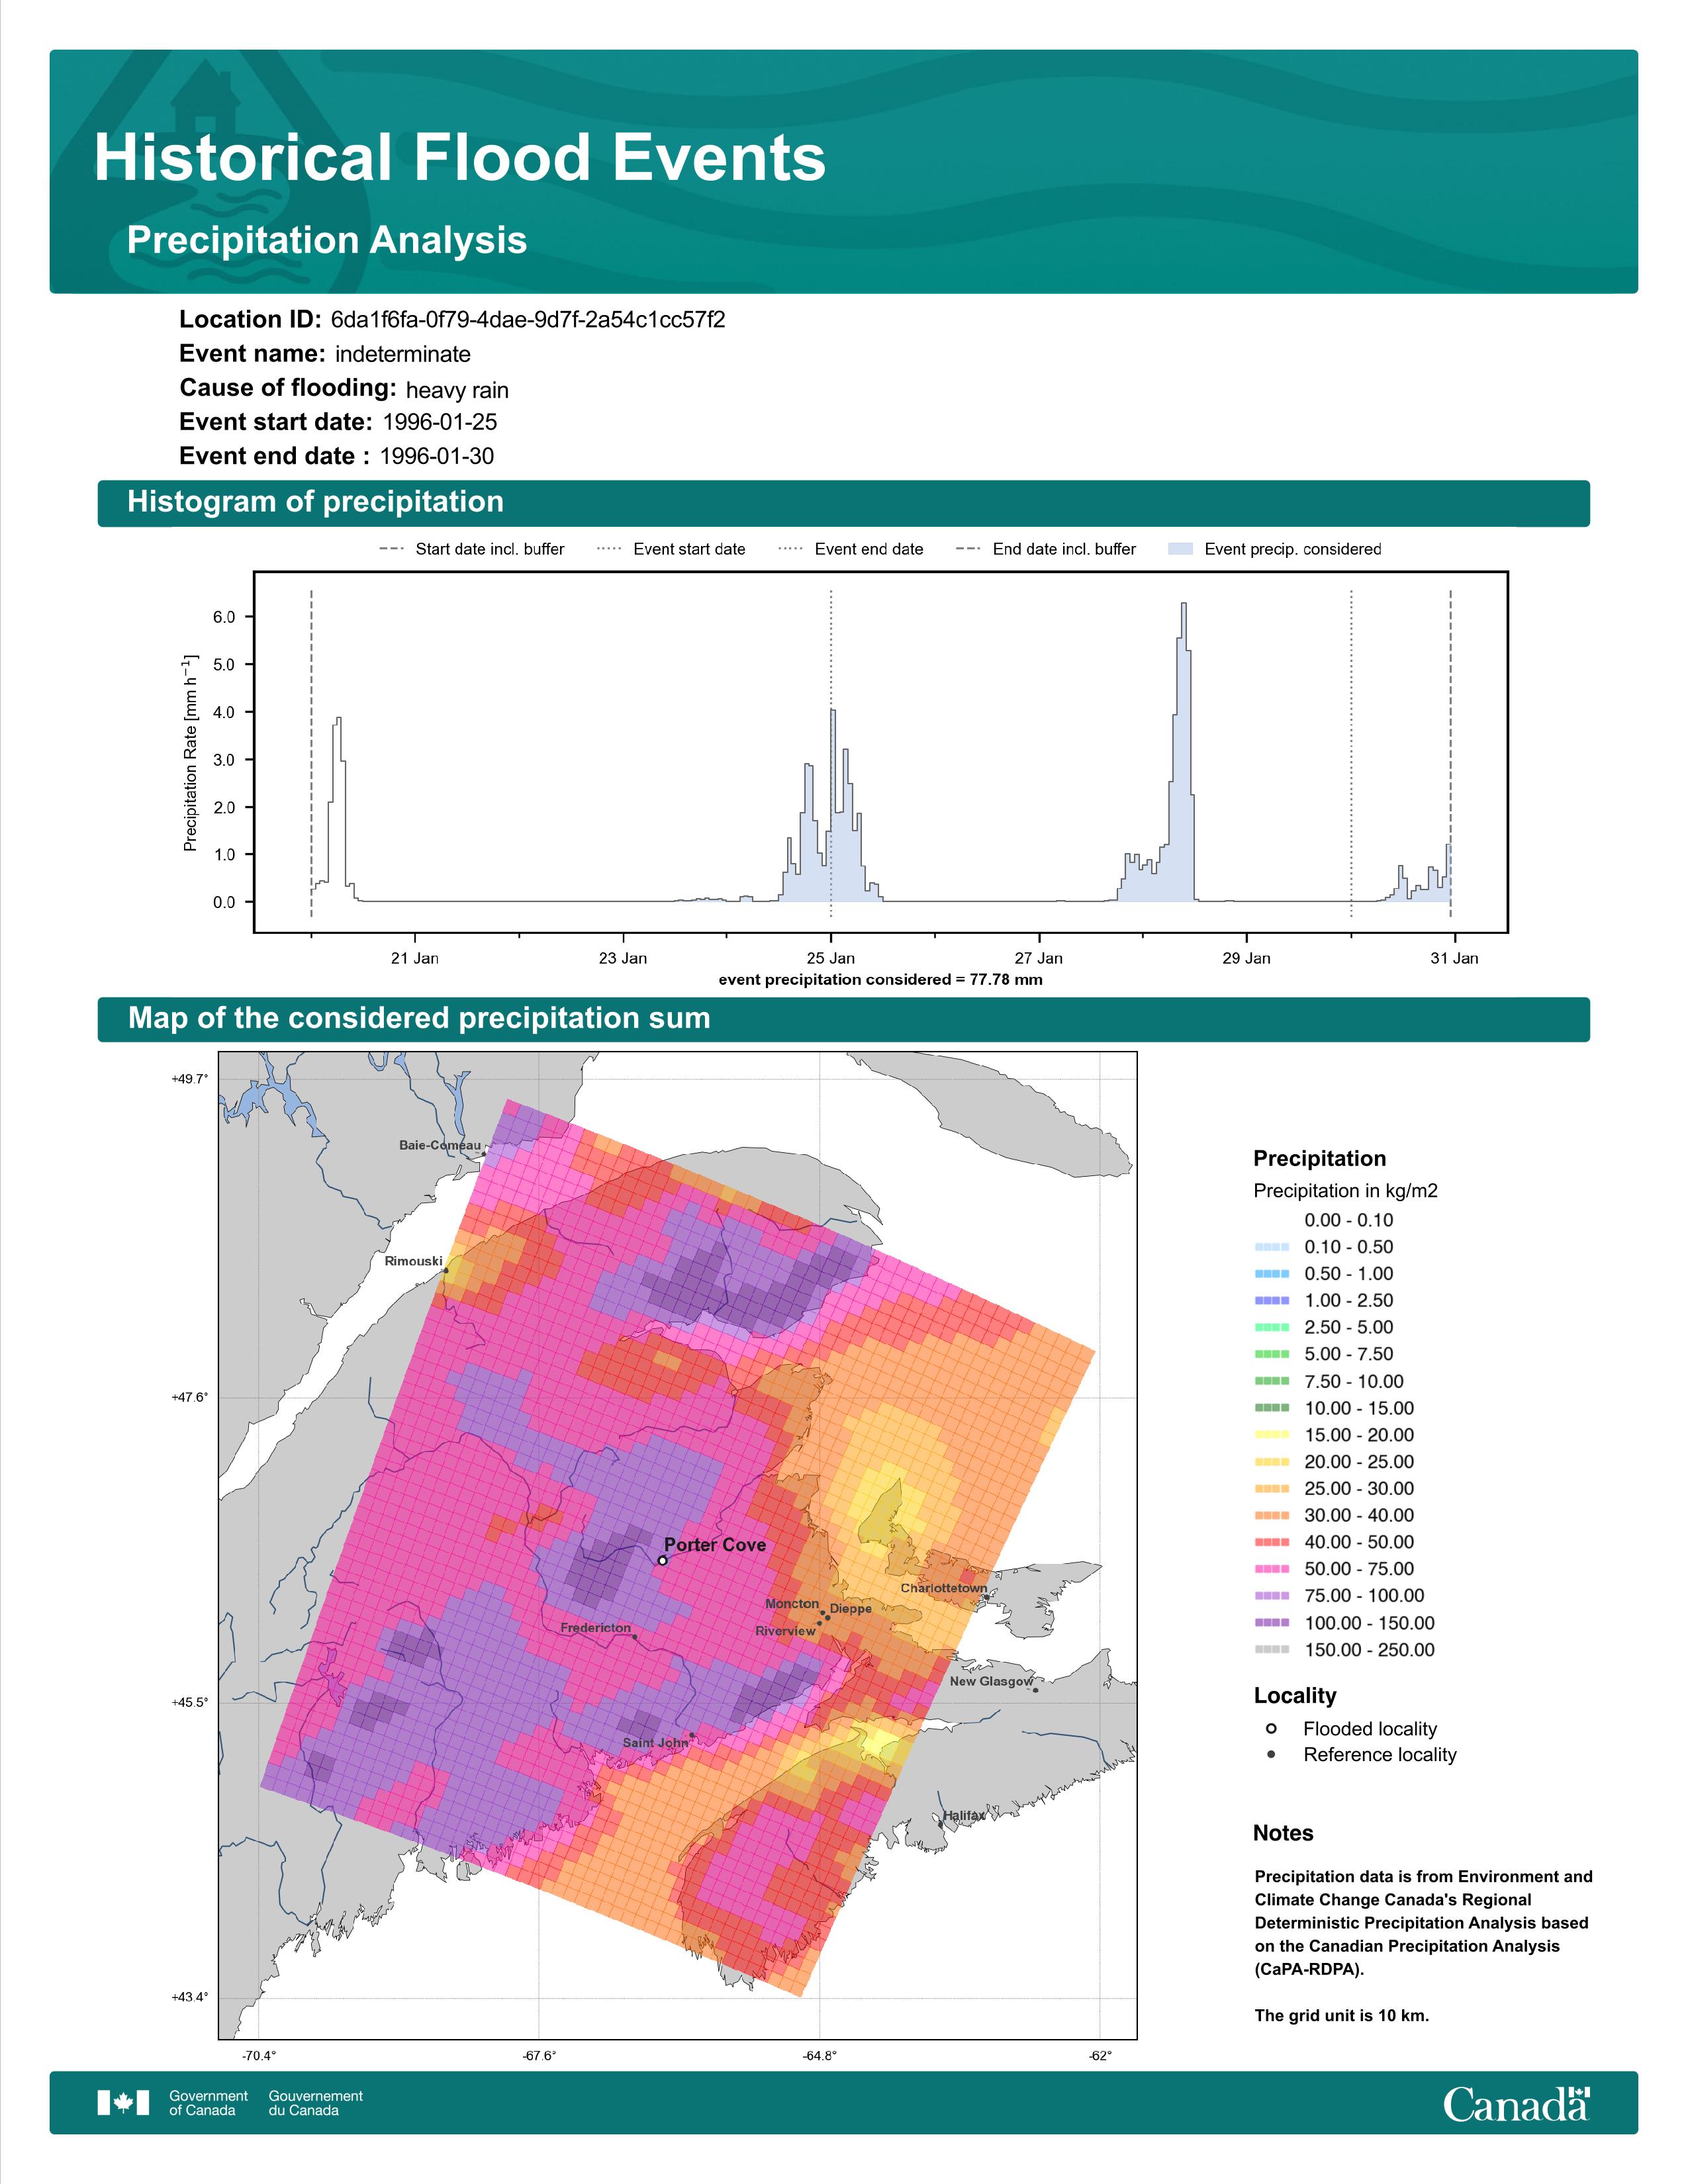Screen dimensions: 1688x2184
Task: Click the tallest histogram peak on 28 Jan
Action: point(1184,604)
